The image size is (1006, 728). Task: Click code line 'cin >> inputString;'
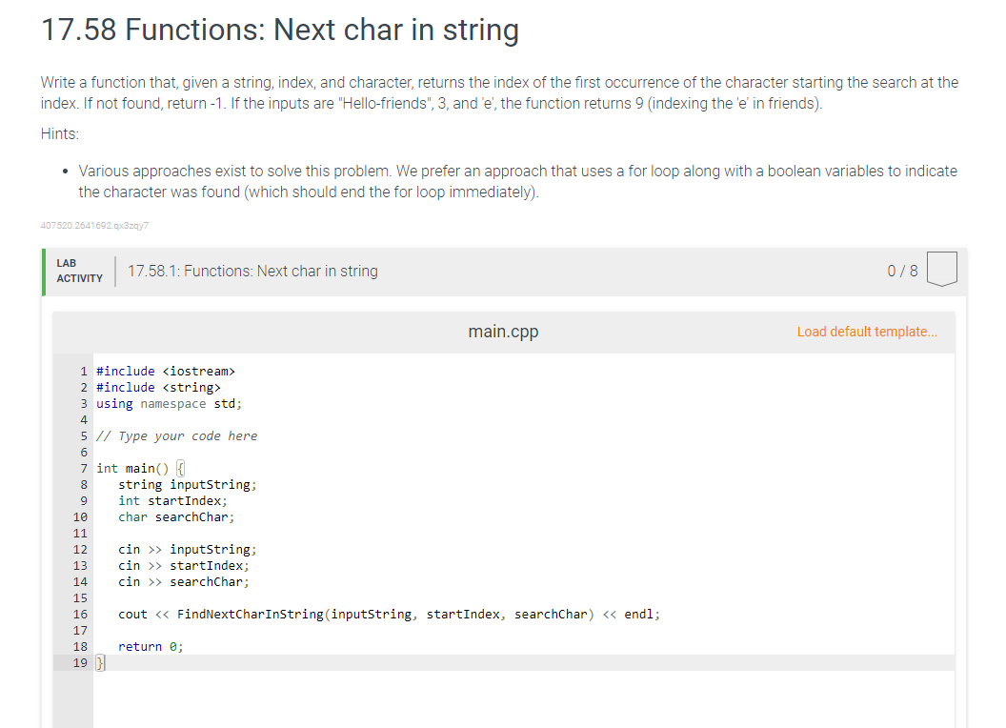[x=187, y=550]
